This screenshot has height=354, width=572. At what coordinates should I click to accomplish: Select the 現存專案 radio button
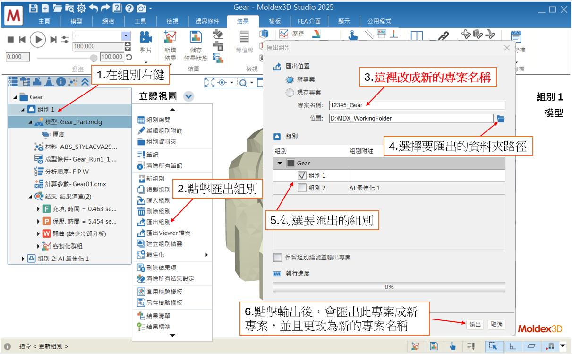pos(290,92)
